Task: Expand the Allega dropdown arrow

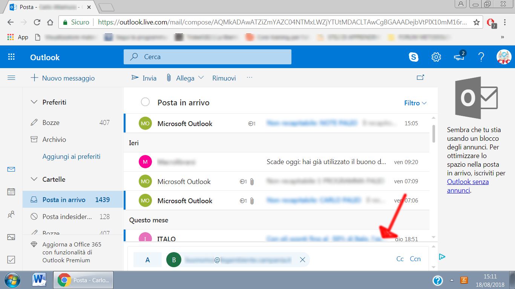Action: (x=201, y=78)
